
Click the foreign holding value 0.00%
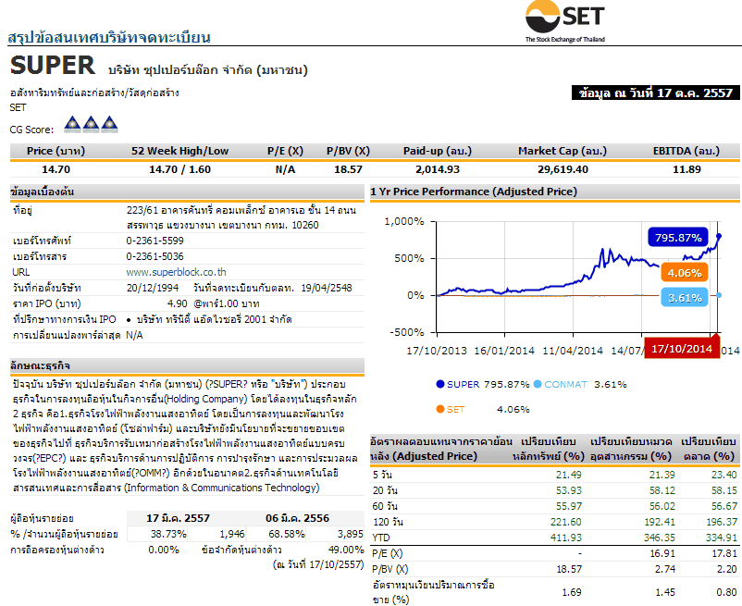pyautogui.click(x=164, y=550)
